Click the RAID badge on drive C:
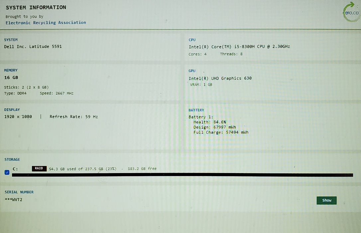The image size is (361, 233). click(39, 168)
